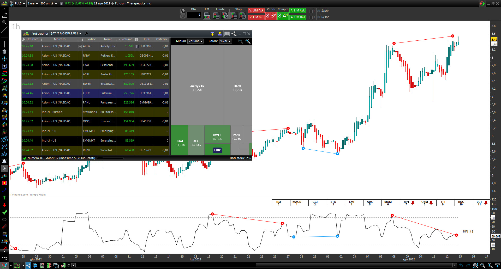Image resolution: width=501 pixels, height=269 pixels.
Task: Click the Qtà quantity input field
Action: tap(194, 15)
